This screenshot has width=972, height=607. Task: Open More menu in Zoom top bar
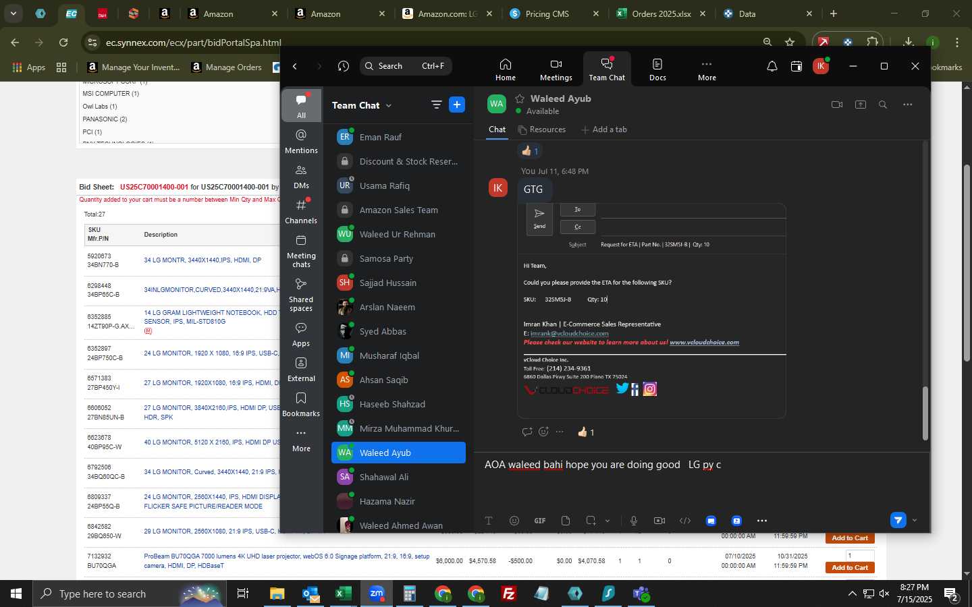(x=707, y=69)
